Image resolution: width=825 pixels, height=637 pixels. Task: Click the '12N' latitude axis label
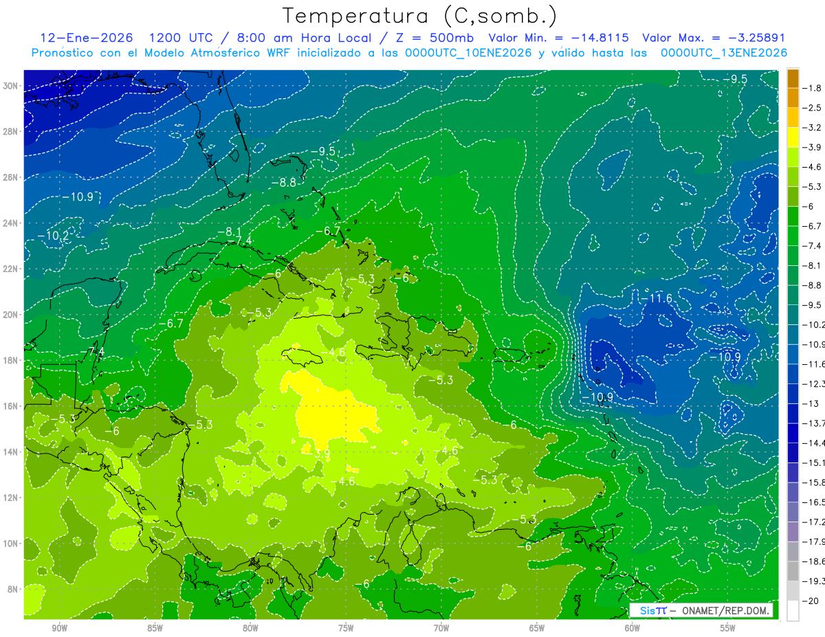pyautogui.click(x=12, y=497)
